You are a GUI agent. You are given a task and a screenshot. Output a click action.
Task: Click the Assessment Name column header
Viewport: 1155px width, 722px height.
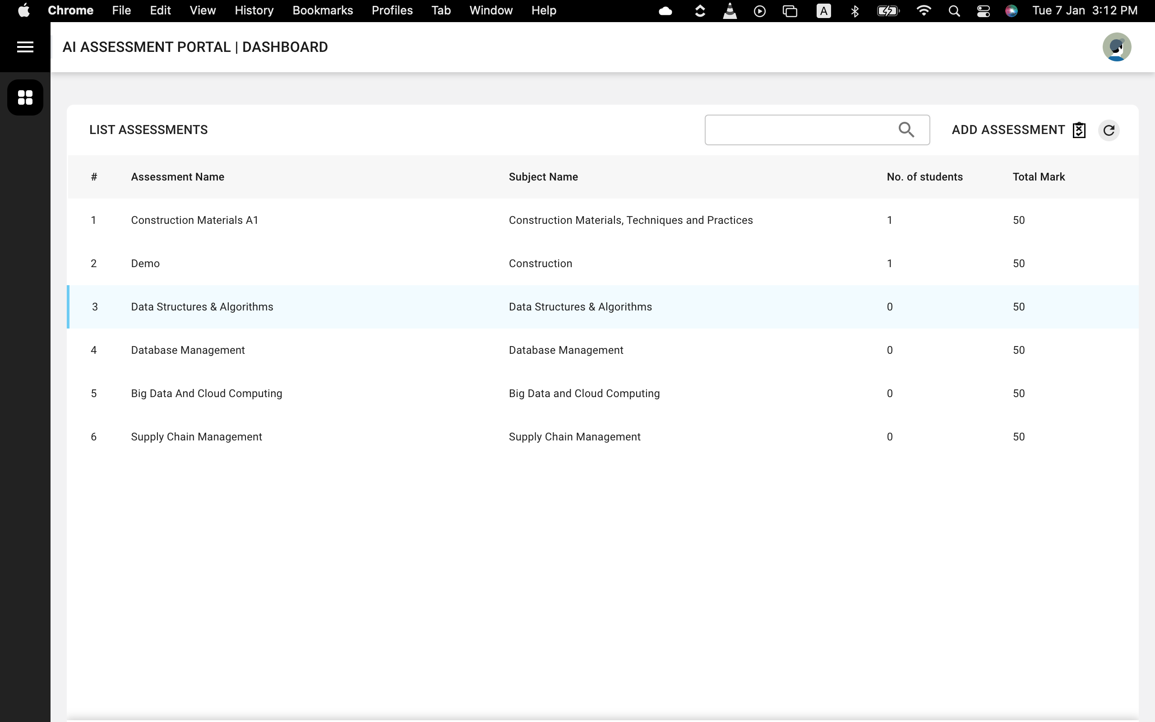[178, 177]
